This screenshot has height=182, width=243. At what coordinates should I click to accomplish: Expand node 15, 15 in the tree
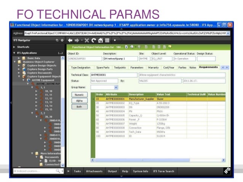pos(36,109)
